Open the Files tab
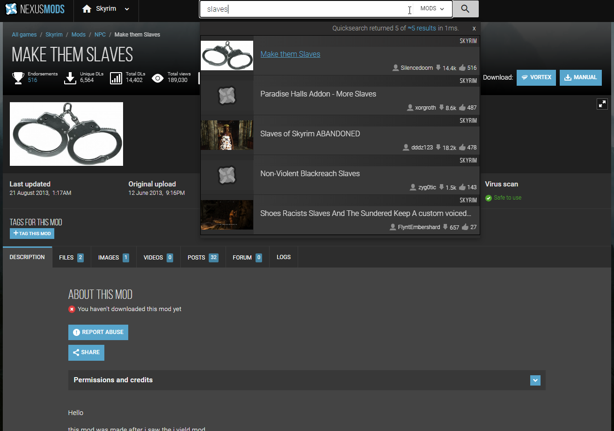The width and height of the screenshot is (614, 431). click(71, 257)
